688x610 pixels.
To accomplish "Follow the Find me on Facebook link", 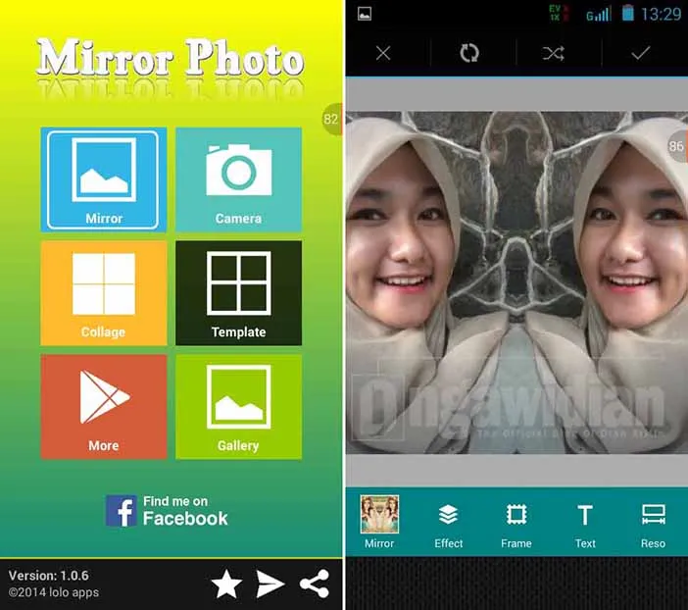I will (x=167, y=511).
